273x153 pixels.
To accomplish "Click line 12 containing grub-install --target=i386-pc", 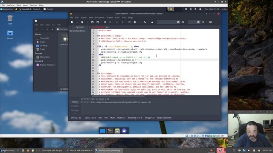I will [118, 60].
